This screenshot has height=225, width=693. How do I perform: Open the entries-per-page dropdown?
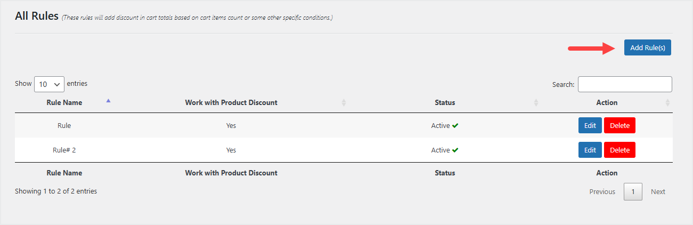pos(49,84)
